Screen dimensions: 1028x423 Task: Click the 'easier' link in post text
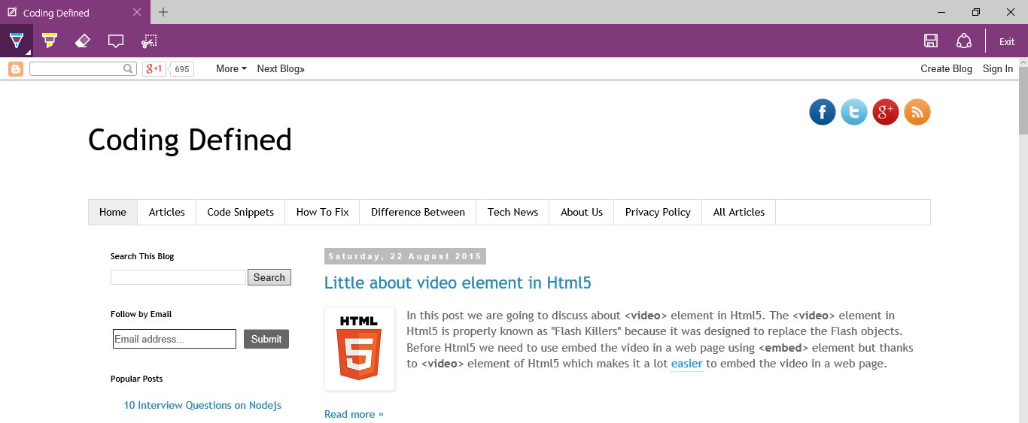click(686, 364)
